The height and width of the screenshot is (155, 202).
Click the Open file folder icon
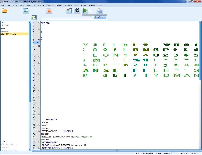coord(5,11)
